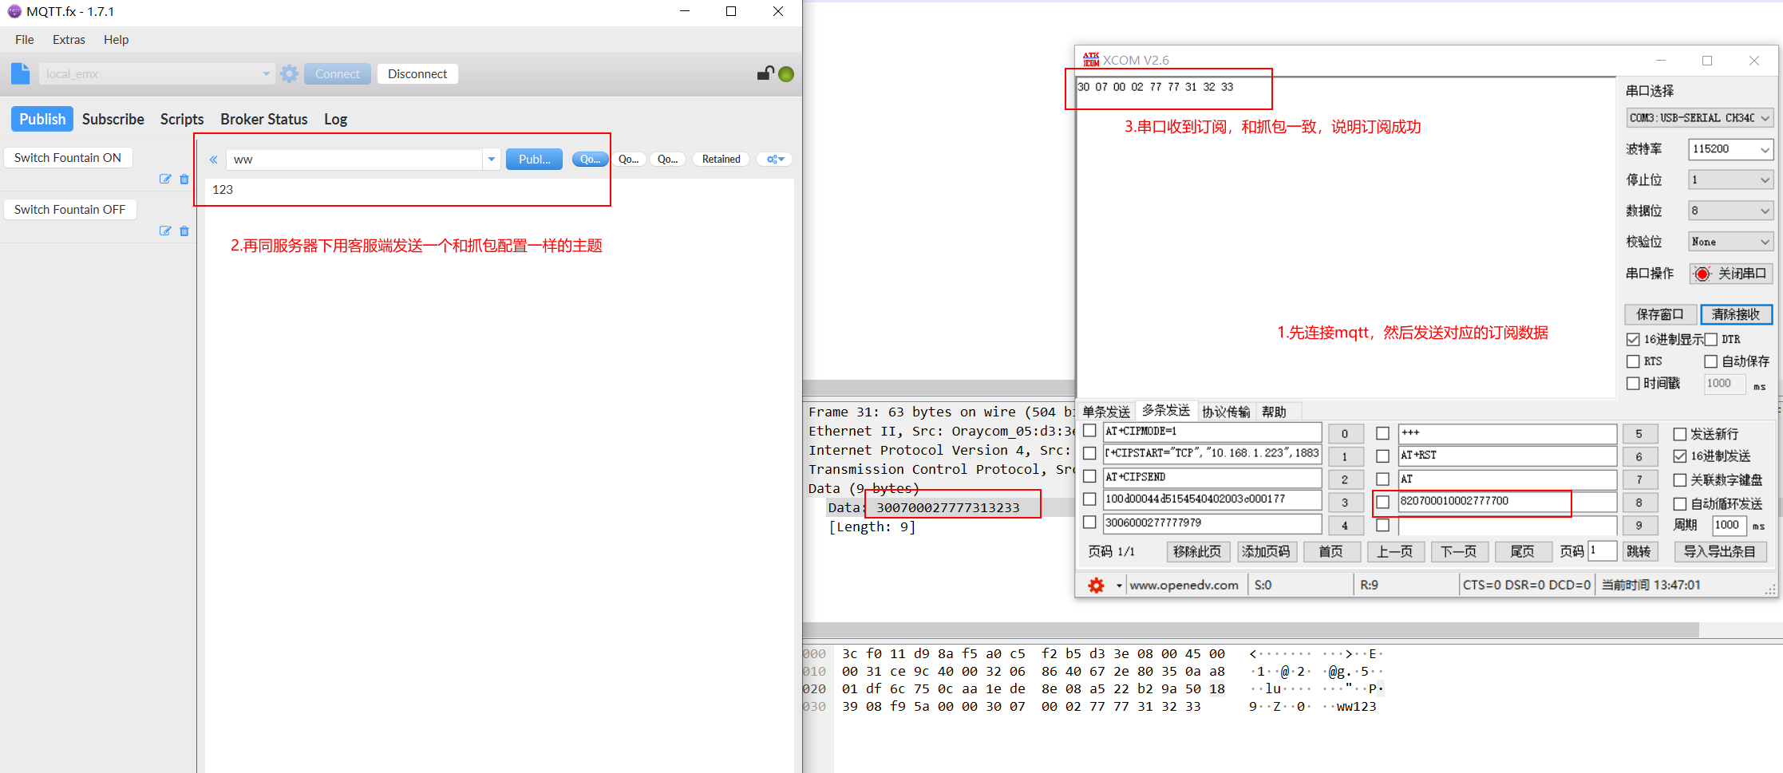Enable the DTR checkbox in XCOM

pos(1710,339)
